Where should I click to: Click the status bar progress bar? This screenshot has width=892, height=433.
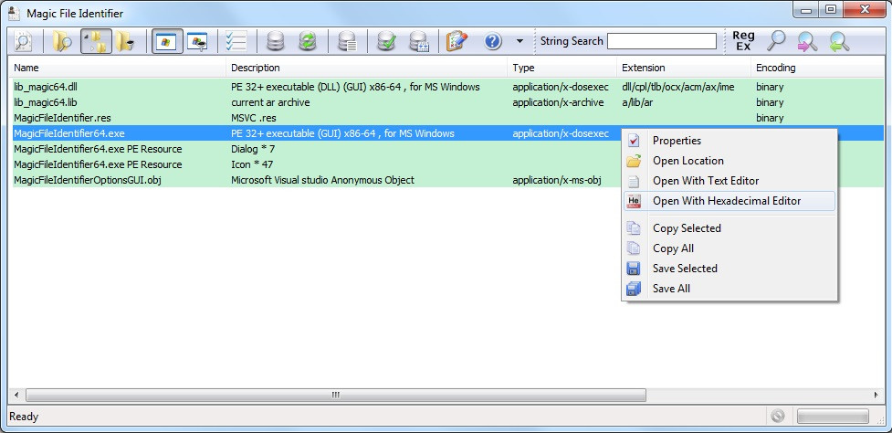click(833, 416)
